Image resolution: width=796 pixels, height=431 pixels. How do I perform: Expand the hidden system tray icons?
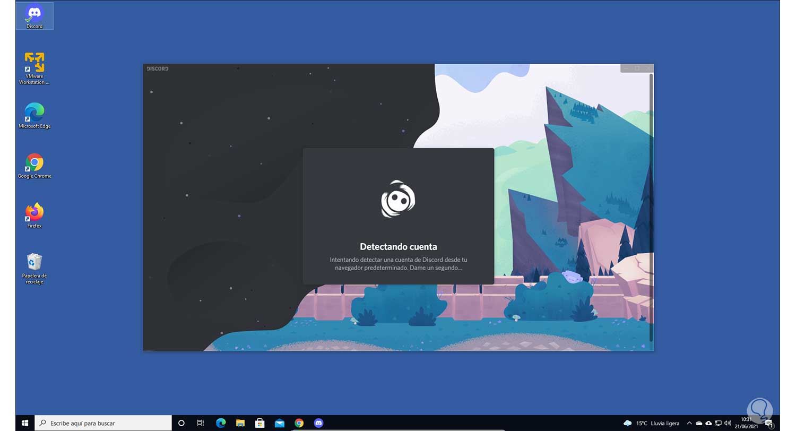(689, 423)
